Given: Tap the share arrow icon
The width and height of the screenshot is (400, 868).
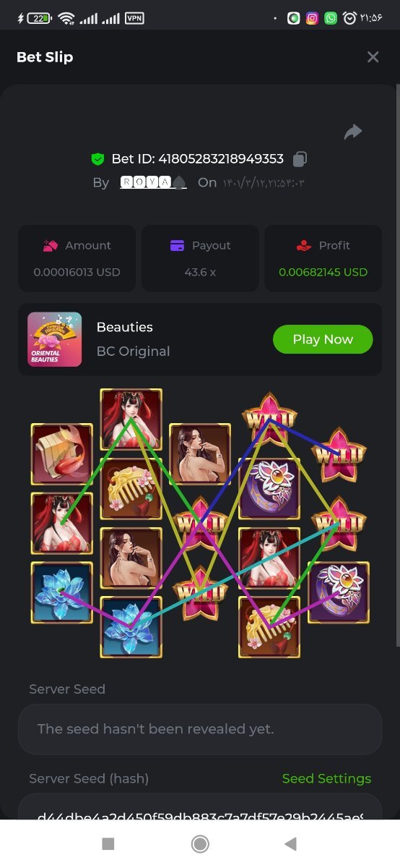Looking at the screenshot, I should pyautogui.click(x=353, y=132).
